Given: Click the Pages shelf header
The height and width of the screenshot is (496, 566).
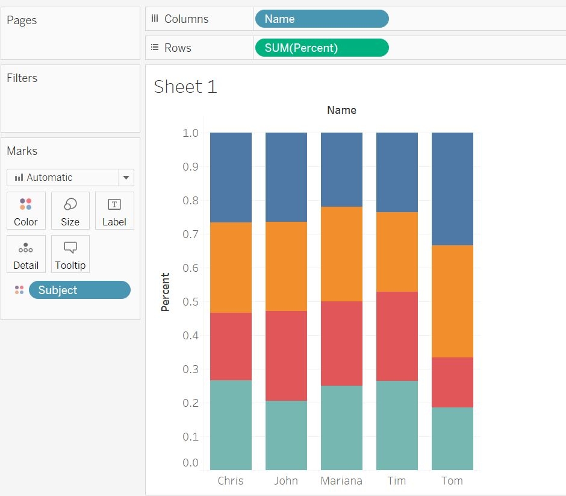Looking at the screenshot, I should coord(22,20).
